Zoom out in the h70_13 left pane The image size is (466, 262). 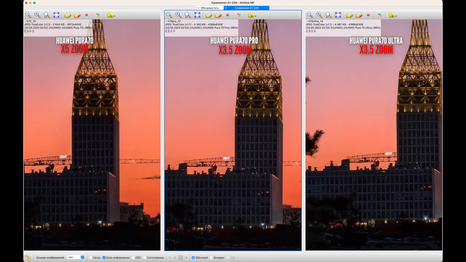(28, 15)
